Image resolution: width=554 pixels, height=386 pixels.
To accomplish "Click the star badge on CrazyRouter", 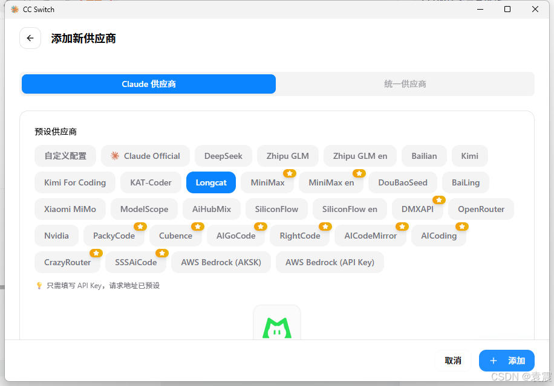I will 96,253.
